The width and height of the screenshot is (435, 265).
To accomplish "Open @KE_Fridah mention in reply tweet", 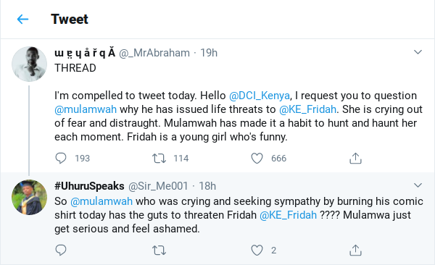I will [x=288, y=215].
